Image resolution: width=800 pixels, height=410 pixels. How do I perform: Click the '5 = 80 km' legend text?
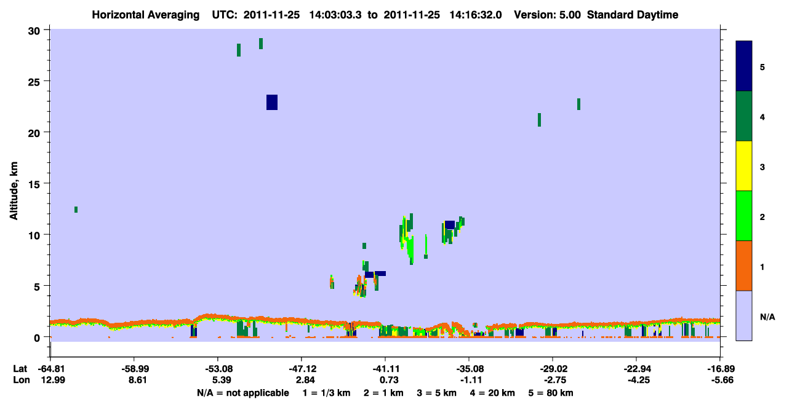[551, 393]
